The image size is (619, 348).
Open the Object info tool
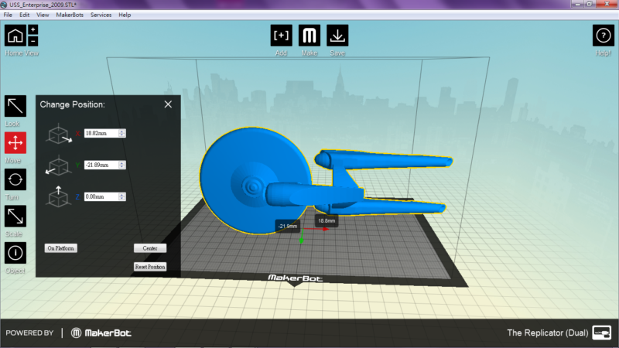click(15, 253)
